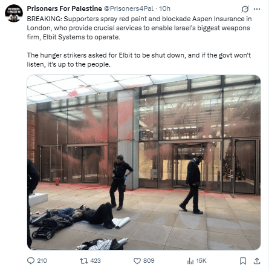Click the hunger strikers paragraph text
Image resolution: width=269 pixels, height=270 pixels.
point(139,60)
